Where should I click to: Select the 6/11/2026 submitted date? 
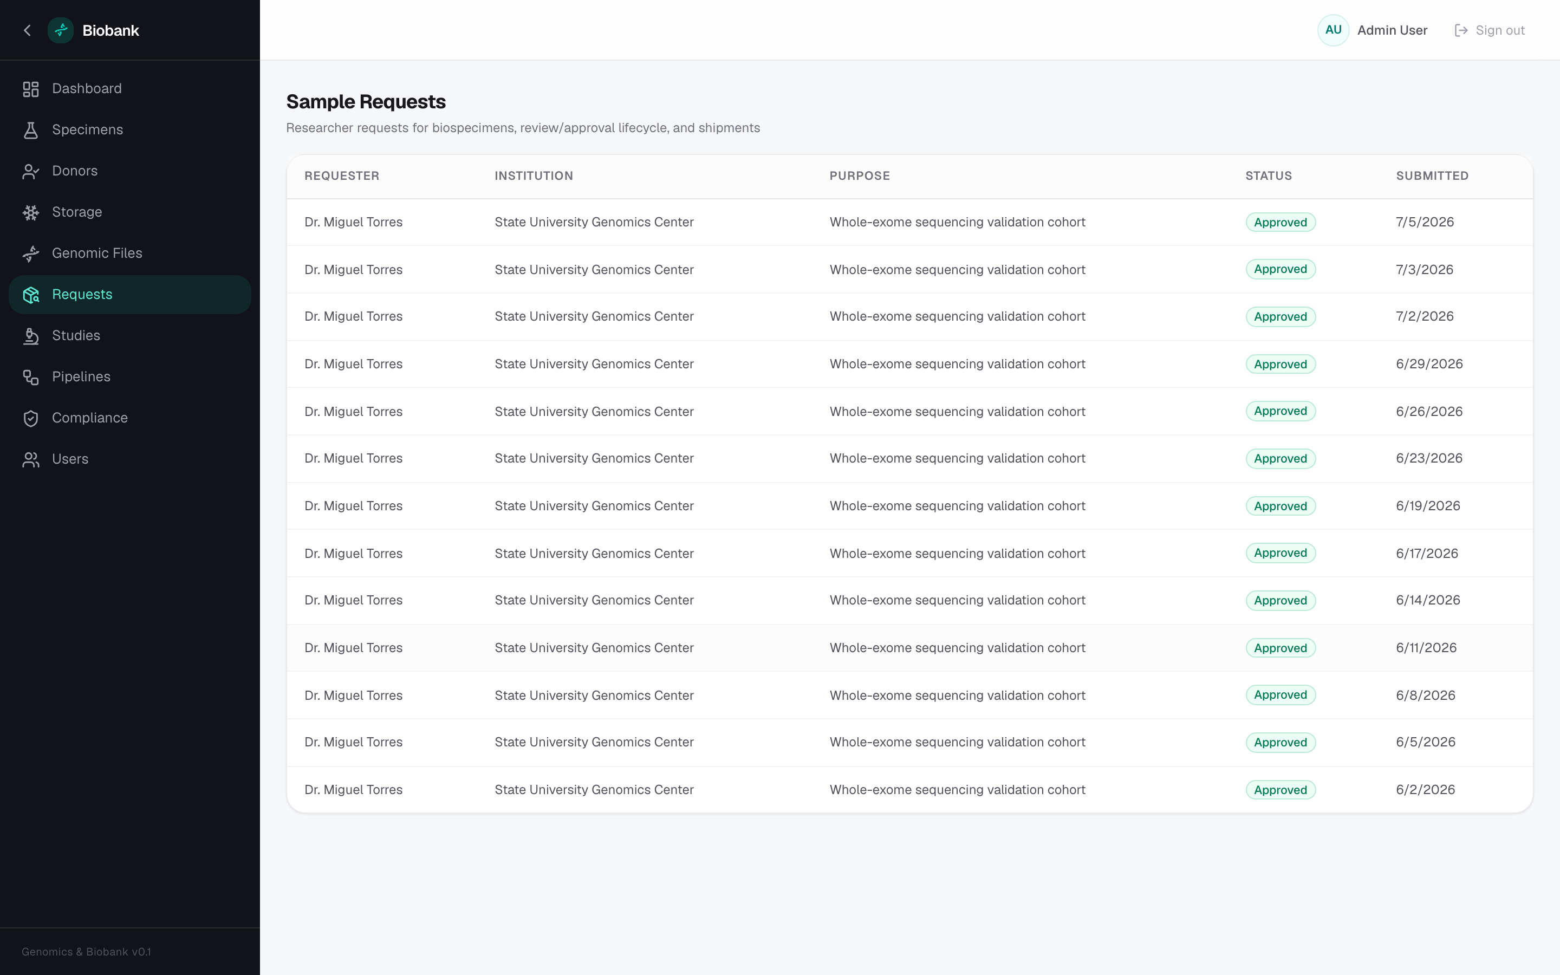point(1426,648)
